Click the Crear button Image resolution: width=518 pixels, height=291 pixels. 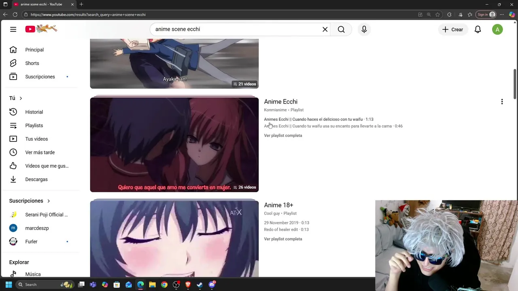(452, 30)
